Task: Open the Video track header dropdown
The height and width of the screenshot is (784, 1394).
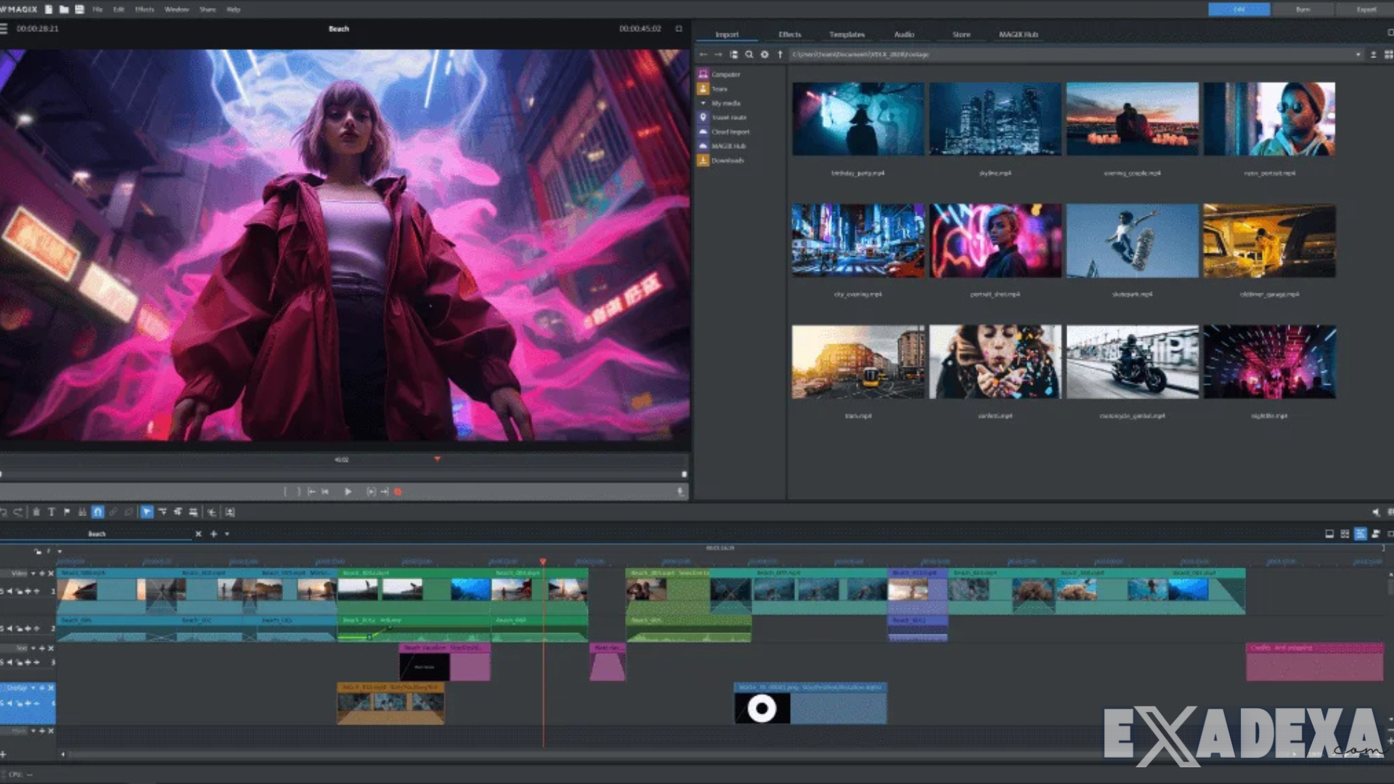Action: [33, 573]
